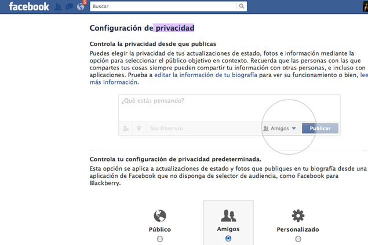The height and width of the screenshot is (245, 368).
Task: Click the profile picture thumbnail in top bar
Action: coord(366,6)
